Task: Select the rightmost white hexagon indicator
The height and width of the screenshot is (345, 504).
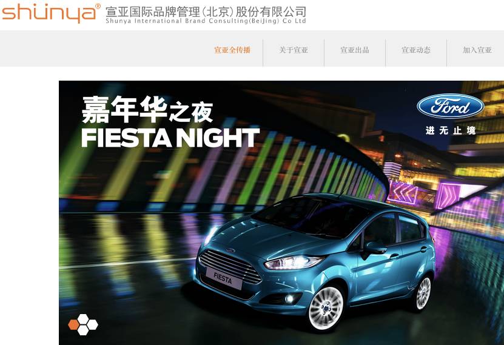Action: (92, 325)
